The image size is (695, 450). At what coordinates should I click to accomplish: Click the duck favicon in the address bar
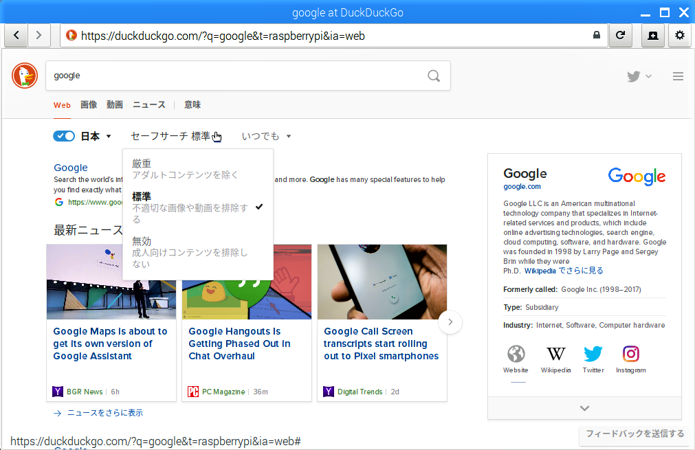tap(71, 35)
